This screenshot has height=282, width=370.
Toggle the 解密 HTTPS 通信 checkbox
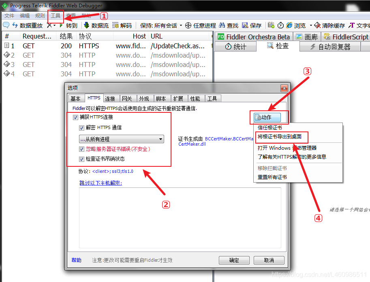[81, 128]
